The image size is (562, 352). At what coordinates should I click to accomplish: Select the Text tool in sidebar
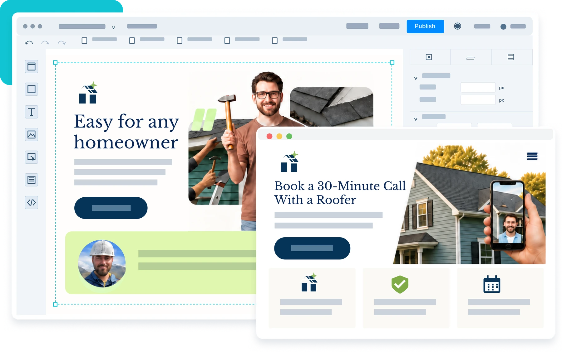click(x=32, y=112)
